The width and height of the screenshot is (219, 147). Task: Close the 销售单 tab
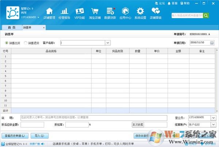pyautogui.click(x=44, y=27)
